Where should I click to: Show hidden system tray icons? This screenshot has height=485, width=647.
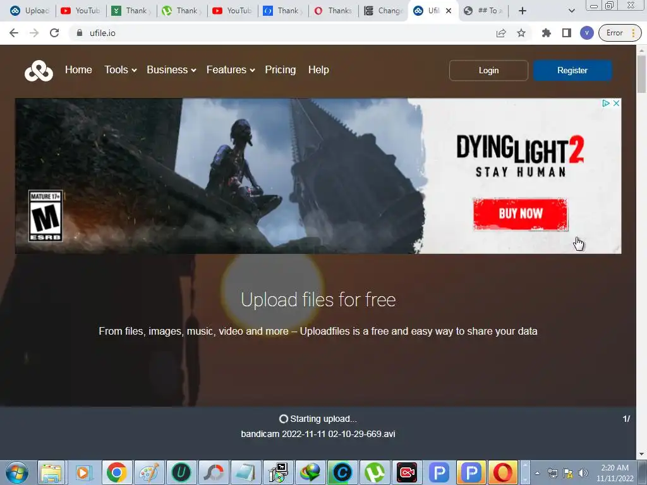[x=537, y=473]
